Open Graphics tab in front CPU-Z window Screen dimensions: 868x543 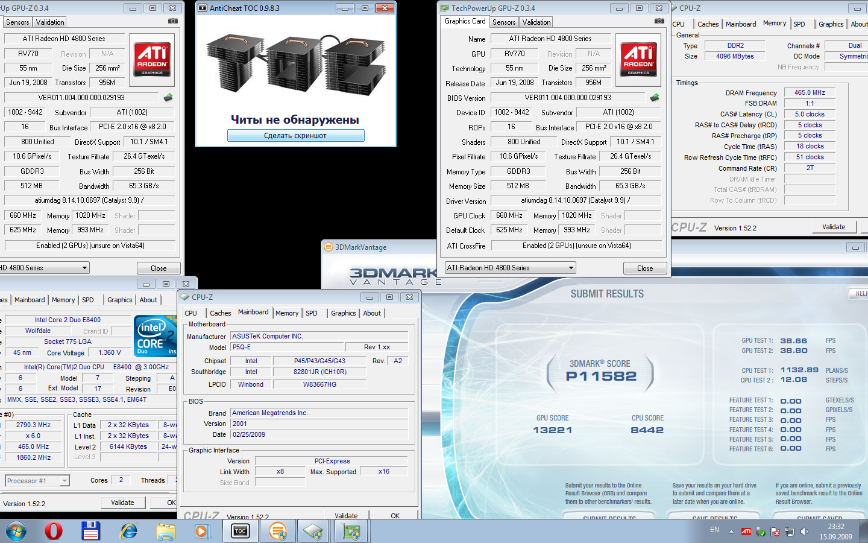click(343, 313)
